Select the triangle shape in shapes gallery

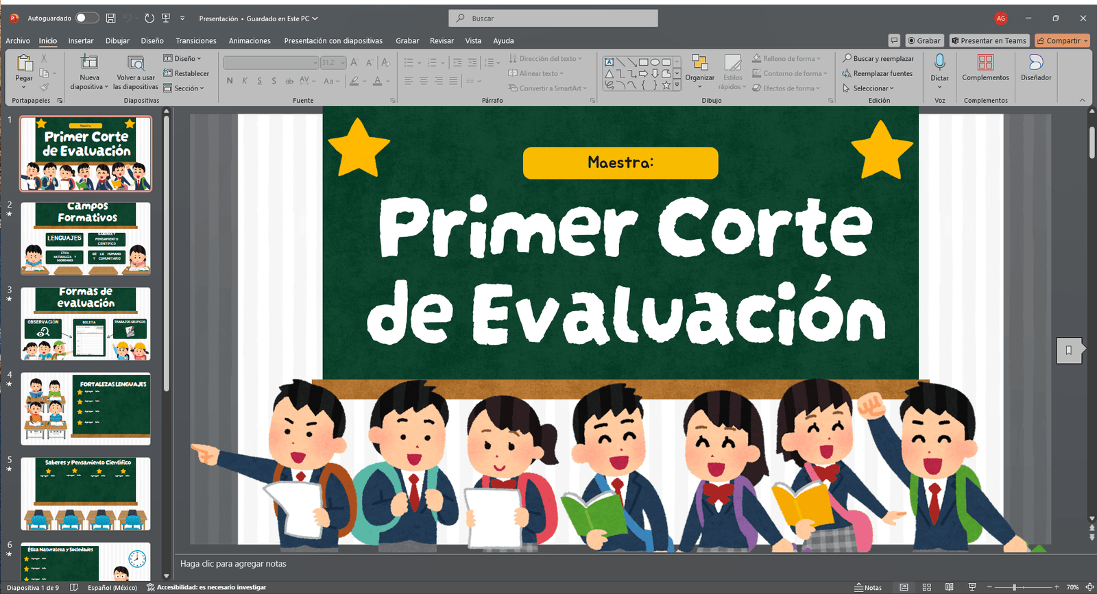pos(609,73)
